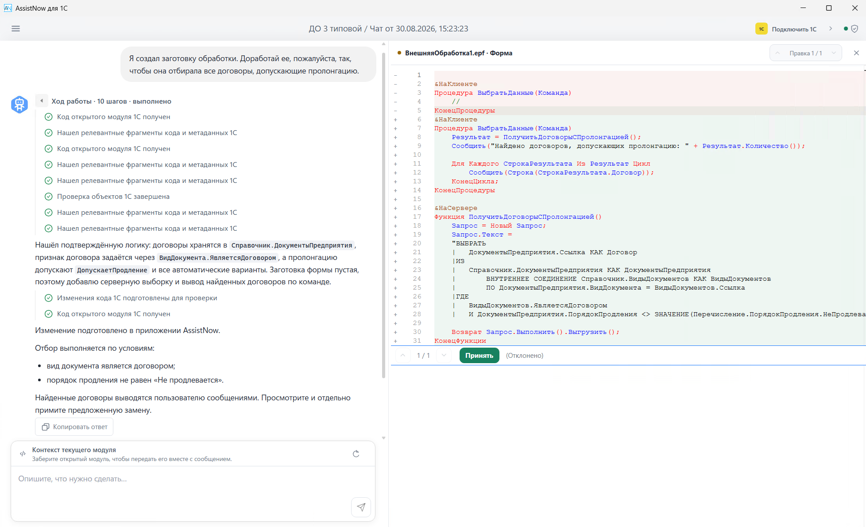Click the chat scroll-up arrow
This screenshot has width=866, height=527.
[x=383, y=44]
